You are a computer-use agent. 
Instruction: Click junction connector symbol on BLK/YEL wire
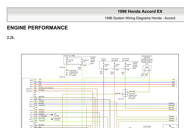(125, 93)
